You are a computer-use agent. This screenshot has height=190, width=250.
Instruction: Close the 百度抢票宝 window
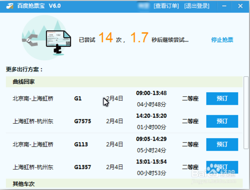(x=240, y=6)
